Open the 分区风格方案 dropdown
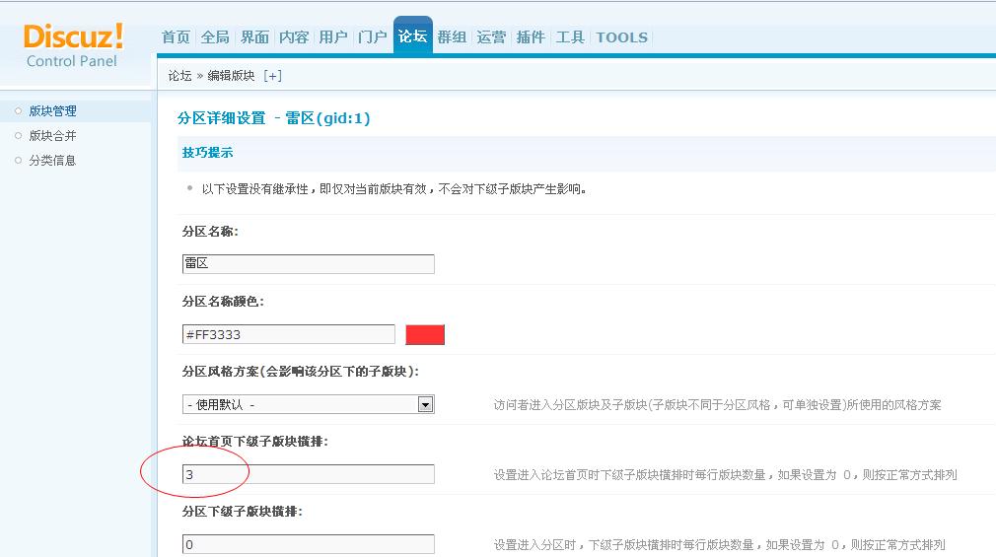The image size is (996, 557). click(x=308, y=404)
